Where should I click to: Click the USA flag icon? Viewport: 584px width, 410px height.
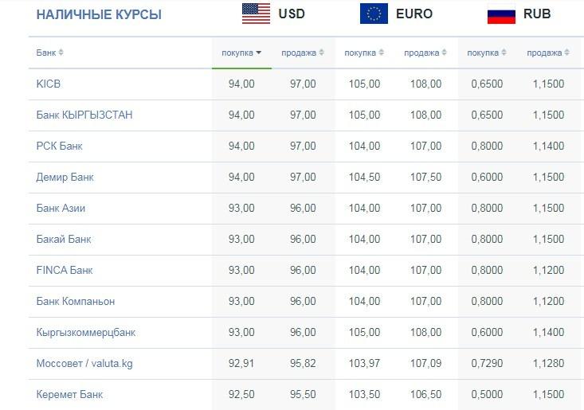click(256, 14)
